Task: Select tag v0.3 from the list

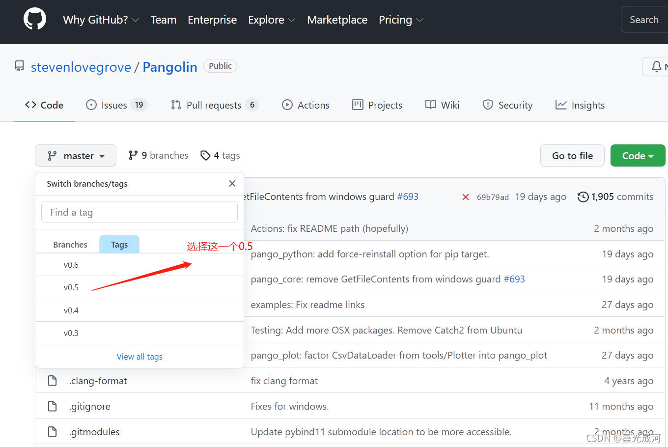Action: coord(139,333)
